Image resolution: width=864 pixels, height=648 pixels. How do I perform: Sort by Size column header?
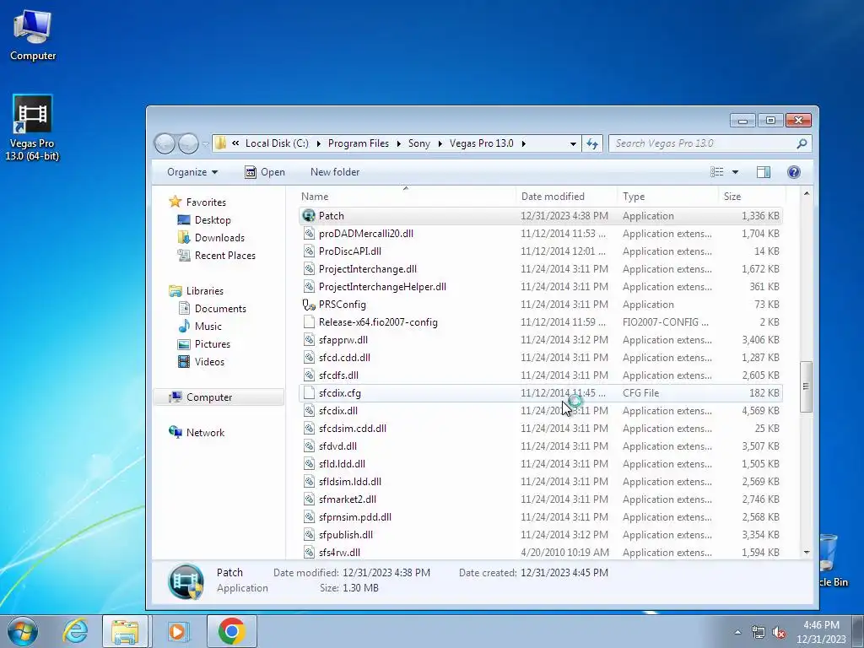point(752,196)
